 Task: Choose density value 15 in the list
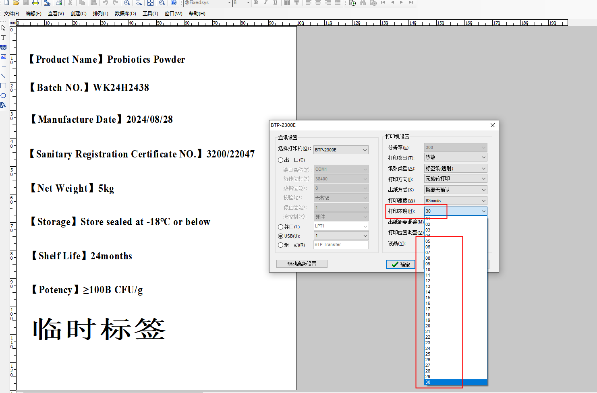[456, 298]
